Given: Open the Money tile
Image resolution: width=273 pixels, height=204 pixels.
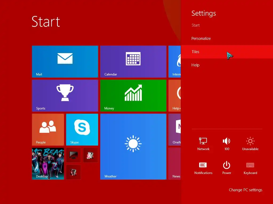Looking at the screenshot, I should (133, 96).
